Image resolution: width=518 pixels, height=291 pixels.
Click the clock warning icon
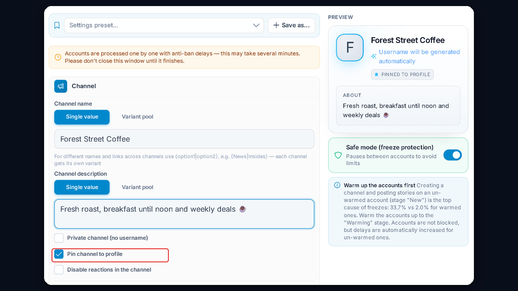[x=58, y=57]
